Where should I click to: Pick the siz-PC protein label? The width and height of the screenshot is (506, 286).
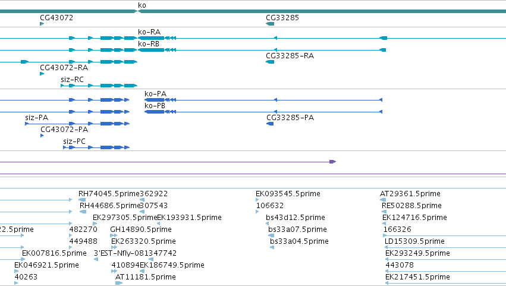coord(74,142)
